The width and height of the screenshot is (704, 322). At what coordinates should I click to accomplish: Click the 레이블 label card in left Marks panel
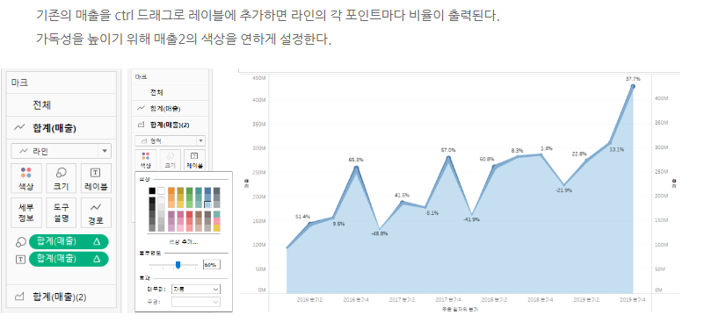96,178
